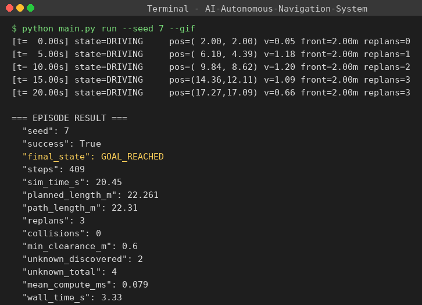Click the python main.py run command line
This screenshot has width=422, height=305.
pyautogui.click(x=103, y=29)
